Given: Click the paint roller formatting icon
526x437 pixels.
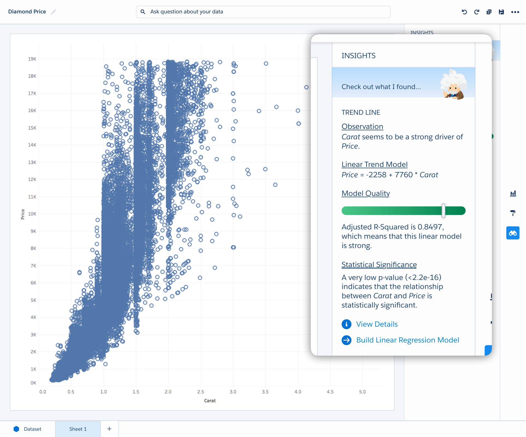Looking at the screenshot, I should point(513,213).
